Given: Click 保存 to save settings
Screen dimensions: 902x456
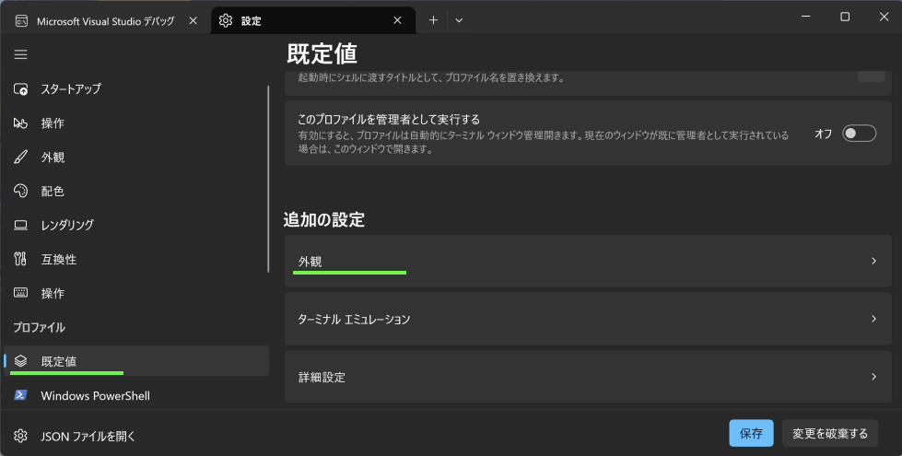Looking at the screenshot, I should click(751, 433).
